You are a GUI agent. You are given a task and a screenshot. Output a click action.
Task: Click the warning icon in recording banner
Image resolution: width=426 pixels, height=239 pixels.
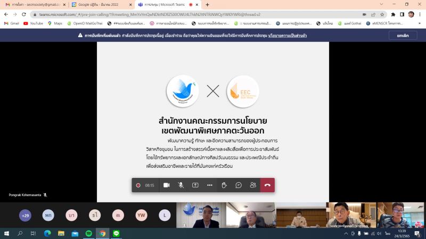point(80,35)
